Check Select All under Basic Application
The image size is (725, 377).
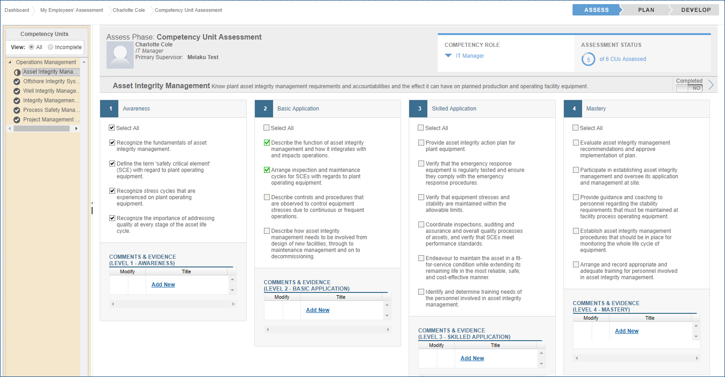[267, 128]
